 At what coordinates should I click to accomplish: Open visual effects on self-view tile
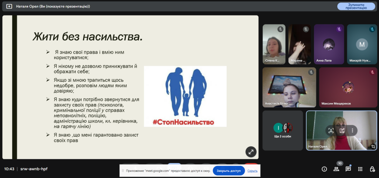pyautogui.click(x=342, y=130)
